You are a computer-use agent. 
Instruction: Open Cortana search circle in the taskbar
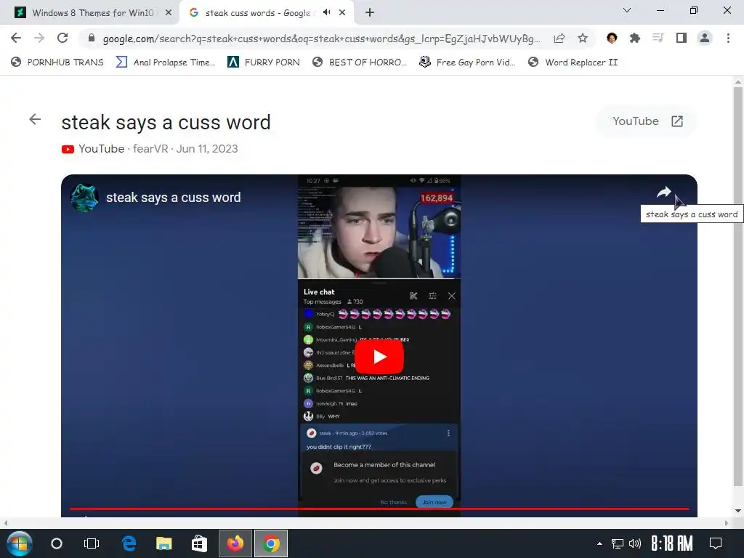click(57, 543)
